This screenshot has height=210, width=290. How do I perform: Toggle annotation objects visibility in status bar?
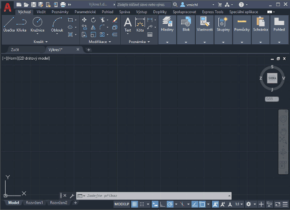click(215, 204)
